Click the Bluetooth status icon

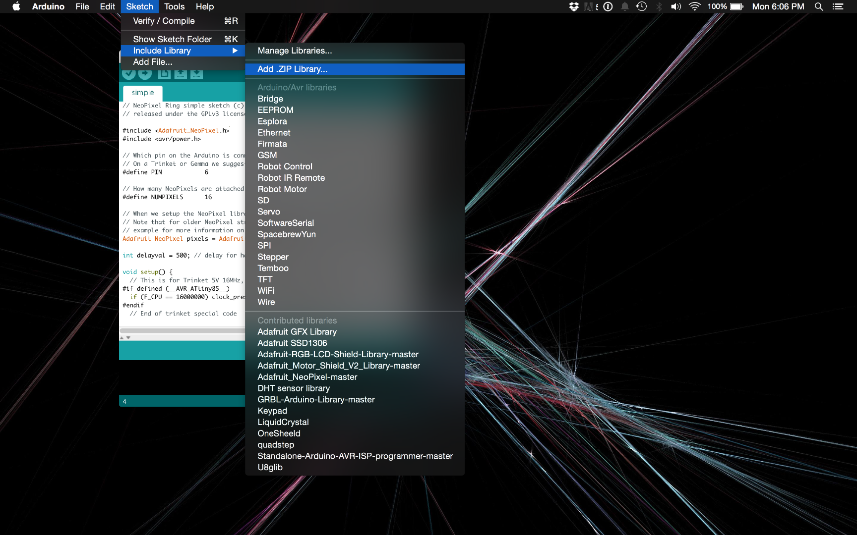coord(659,6)
